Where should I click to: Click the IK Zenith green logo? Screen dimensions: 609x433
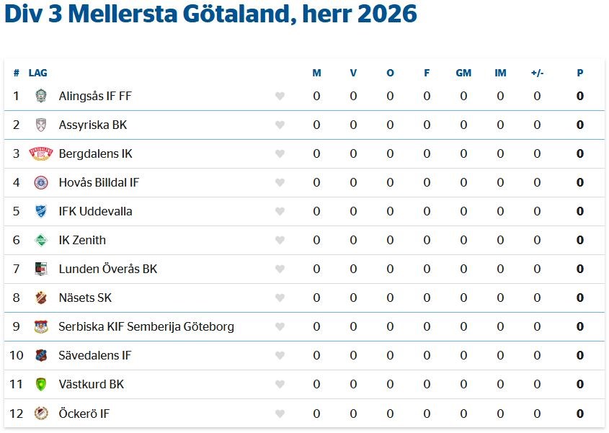click(x=41, y=240)
